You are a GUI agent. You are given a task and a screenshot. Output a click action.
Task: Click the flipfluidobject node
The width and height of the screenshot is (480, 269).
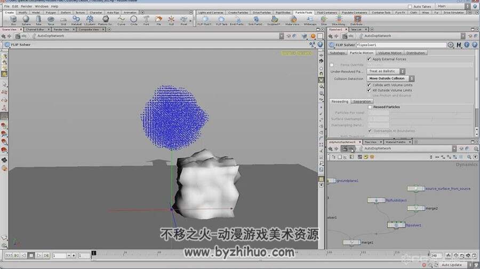[376, 200]
